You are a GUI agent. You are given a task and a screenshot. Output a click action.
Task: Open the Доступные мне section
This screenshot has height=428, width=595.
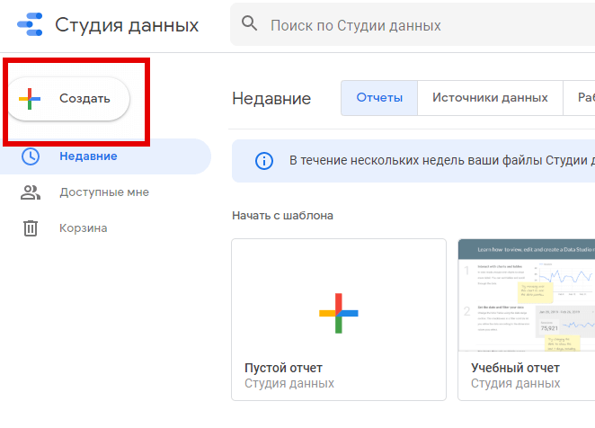tap(104, 192)
